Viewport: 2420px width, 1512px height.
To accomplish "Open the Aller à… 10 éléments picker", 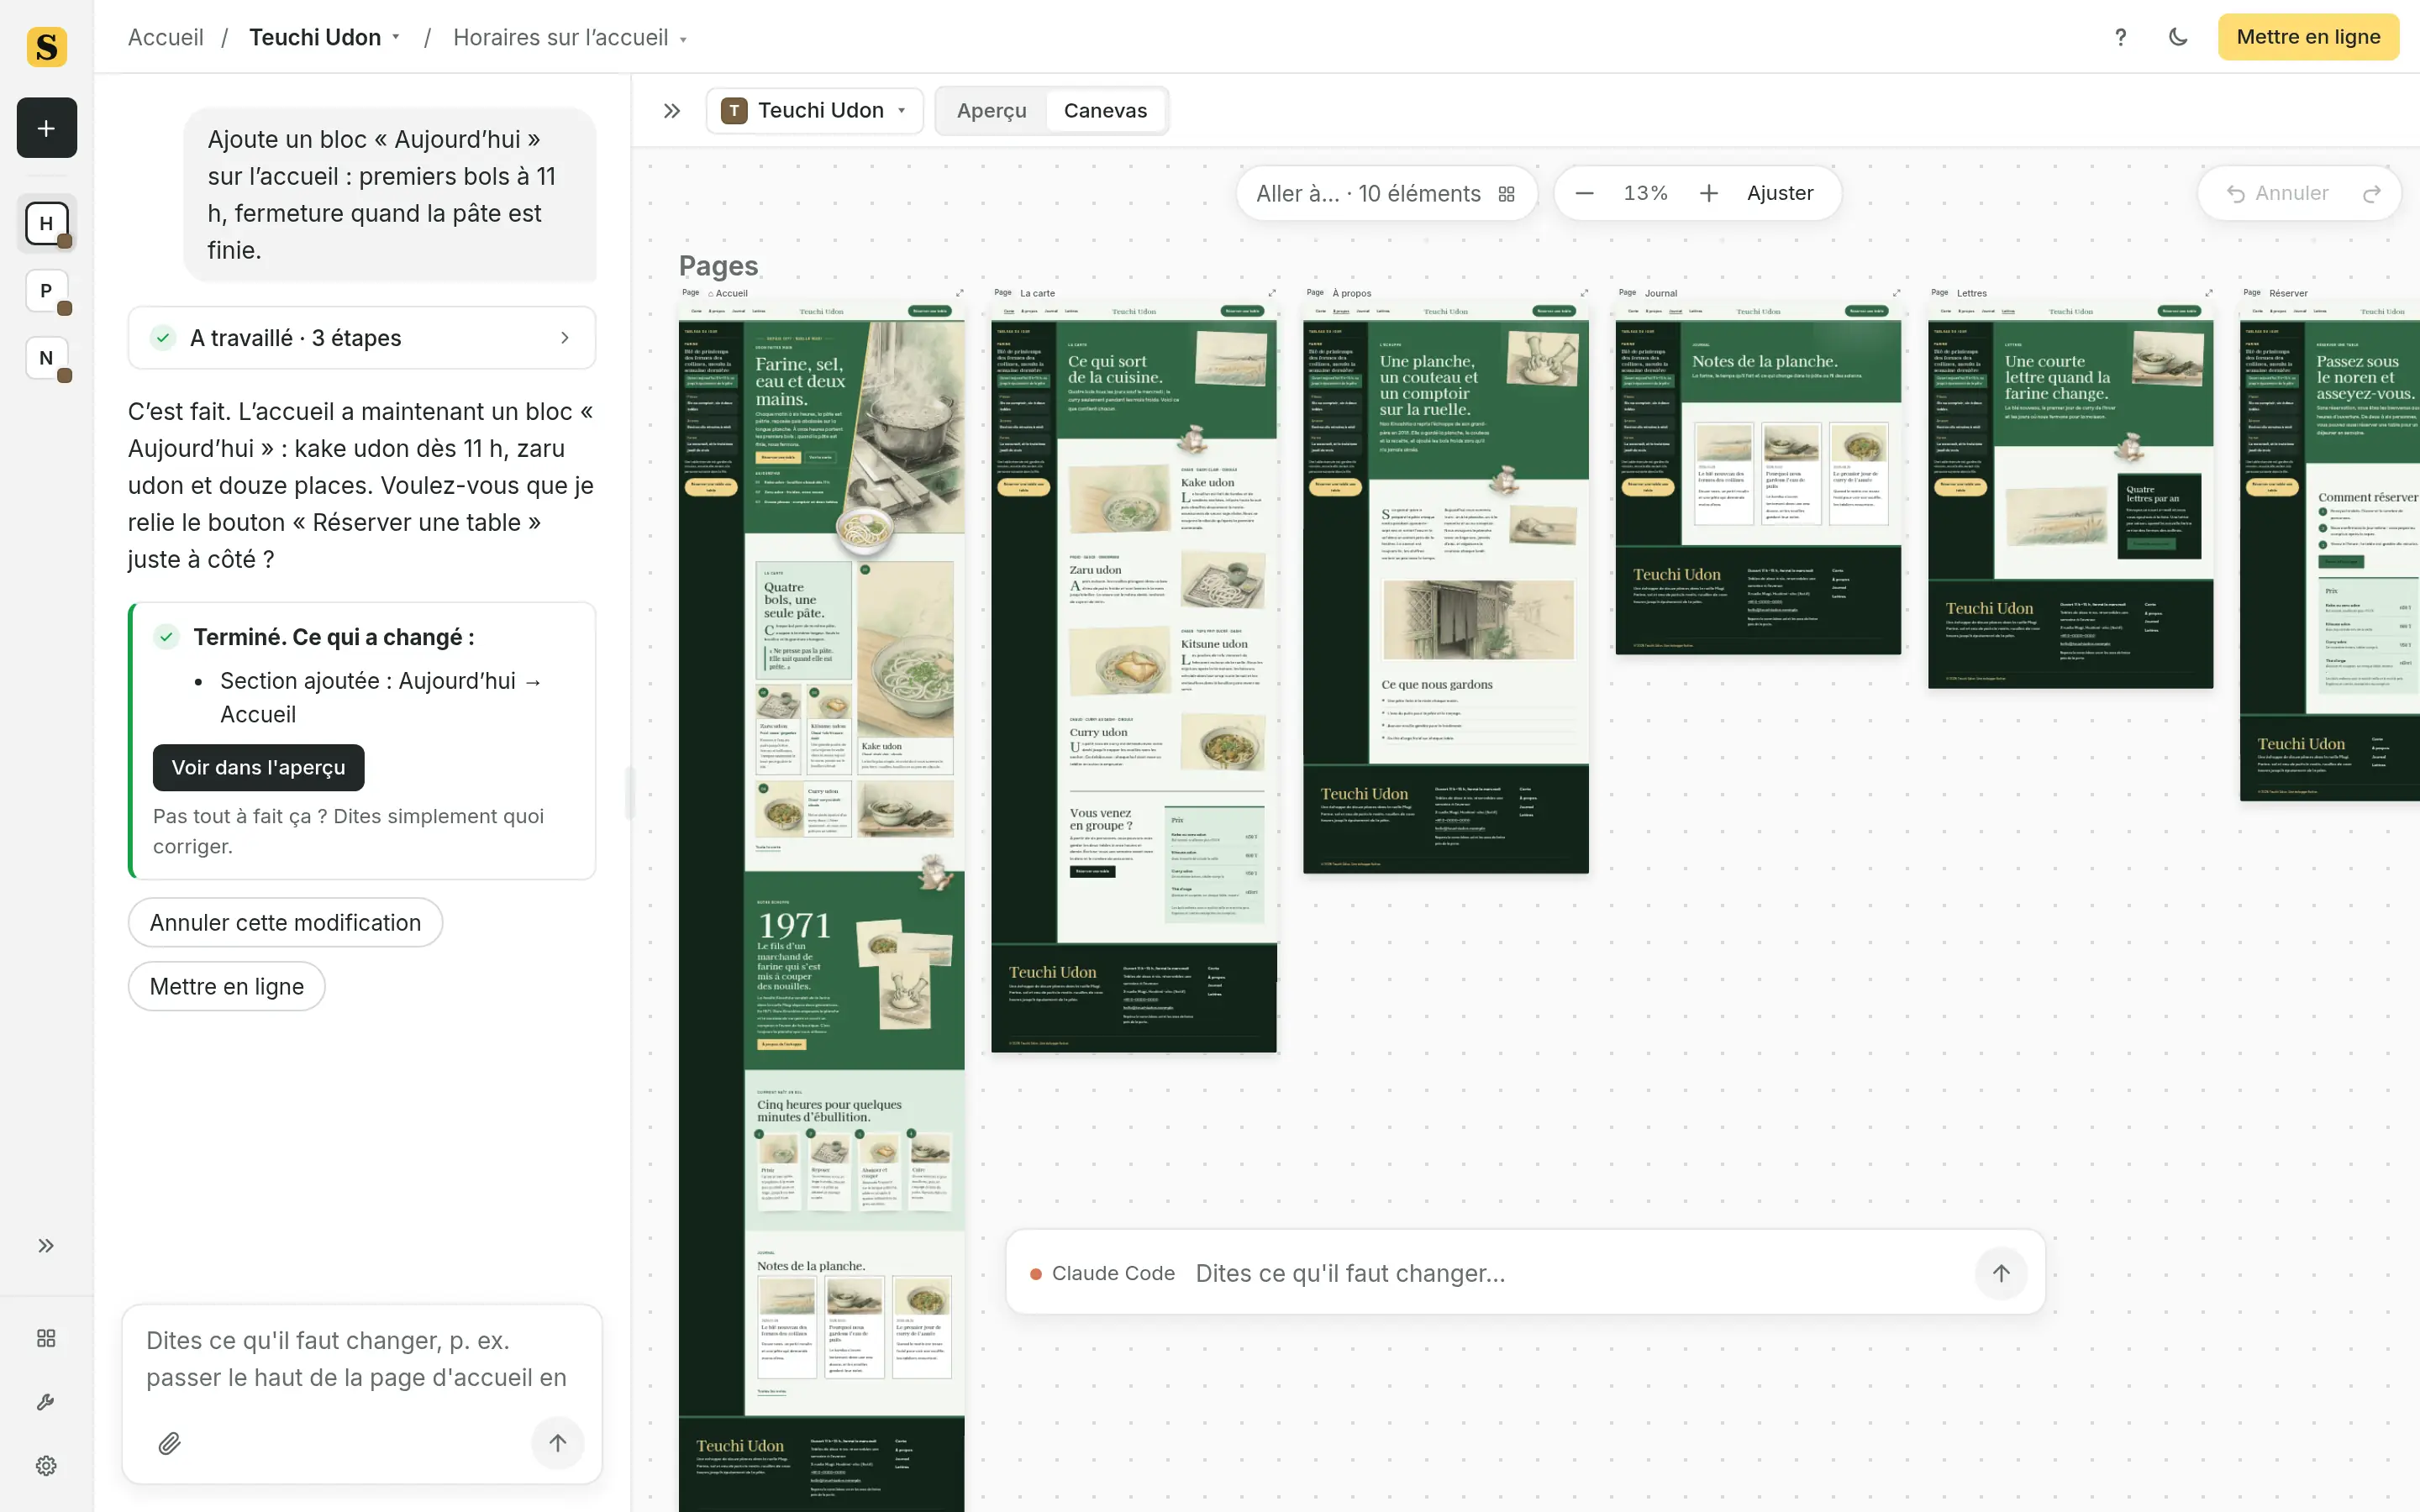I will pyautogui.click(x=1386, y=193).
